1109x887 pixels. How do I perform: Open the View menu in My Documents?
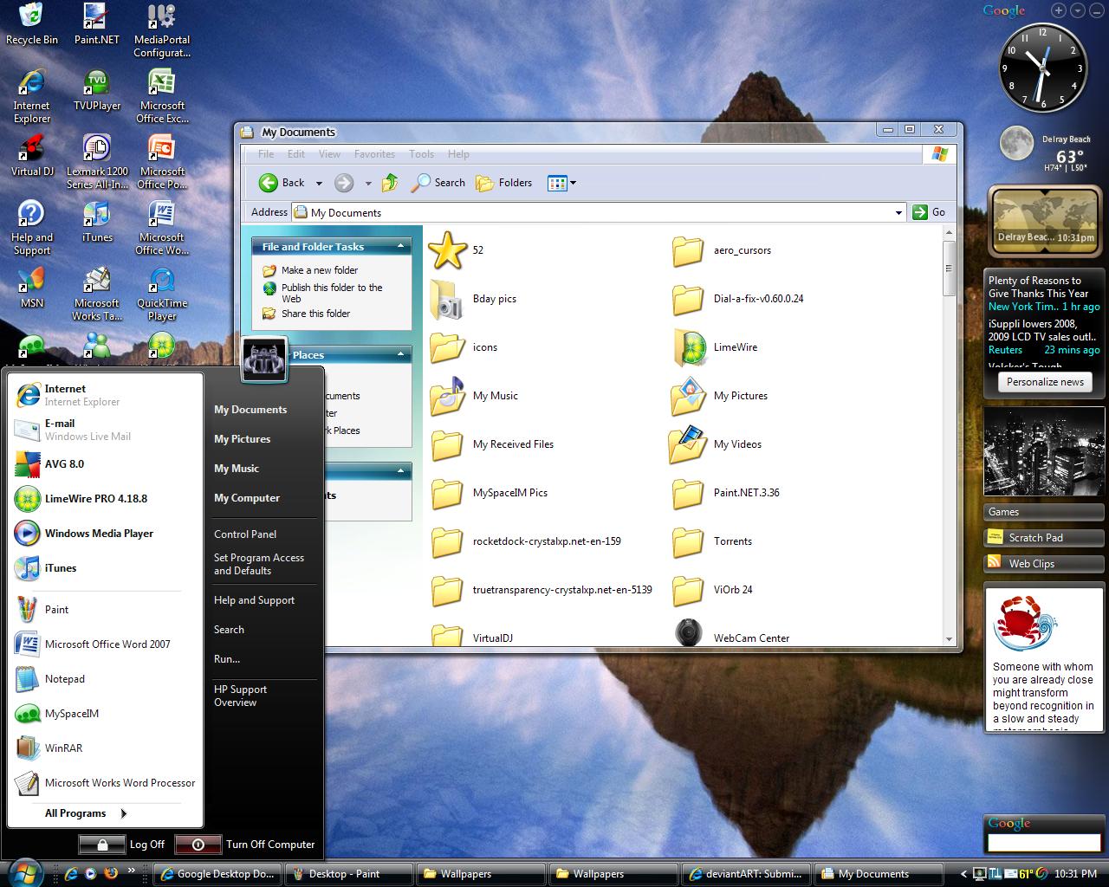coord(329,153)
